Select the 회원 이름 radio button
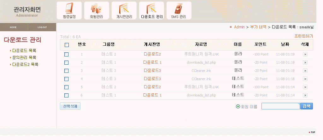 click(238, 107)
